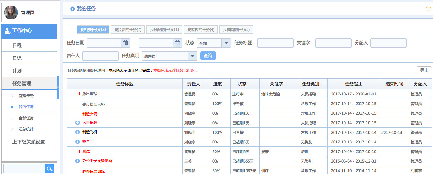This screenshot has height=174, width=433.
Task: Expand subtasks of 人事招聘
Action: [78, 123]
